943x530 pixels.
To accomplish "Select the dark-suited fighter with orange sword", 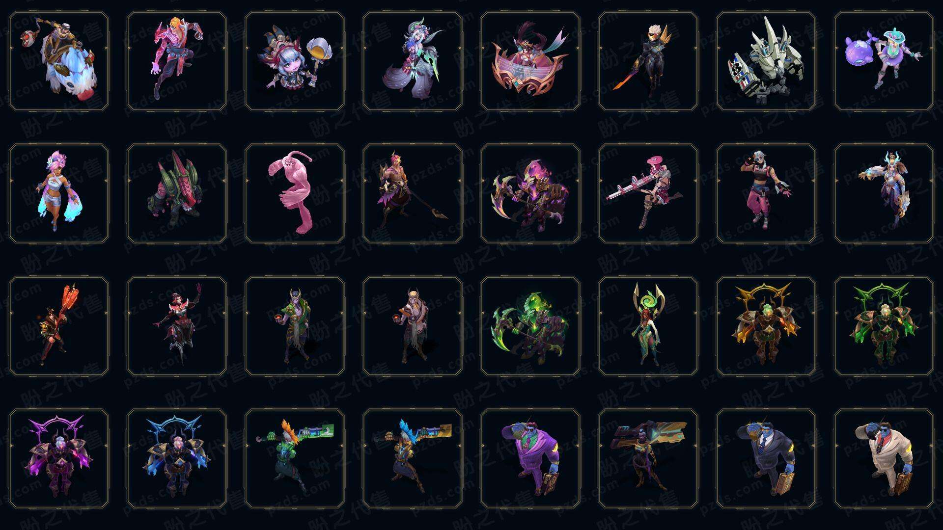I will [x=648, y=61].
